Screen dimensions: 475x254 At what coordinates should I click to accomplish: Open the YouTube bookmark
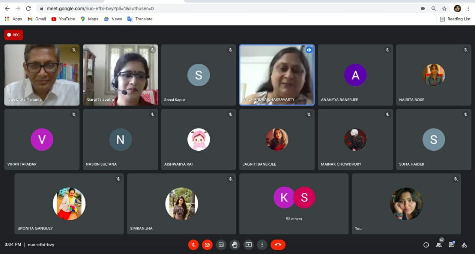[x=63, y=19]
